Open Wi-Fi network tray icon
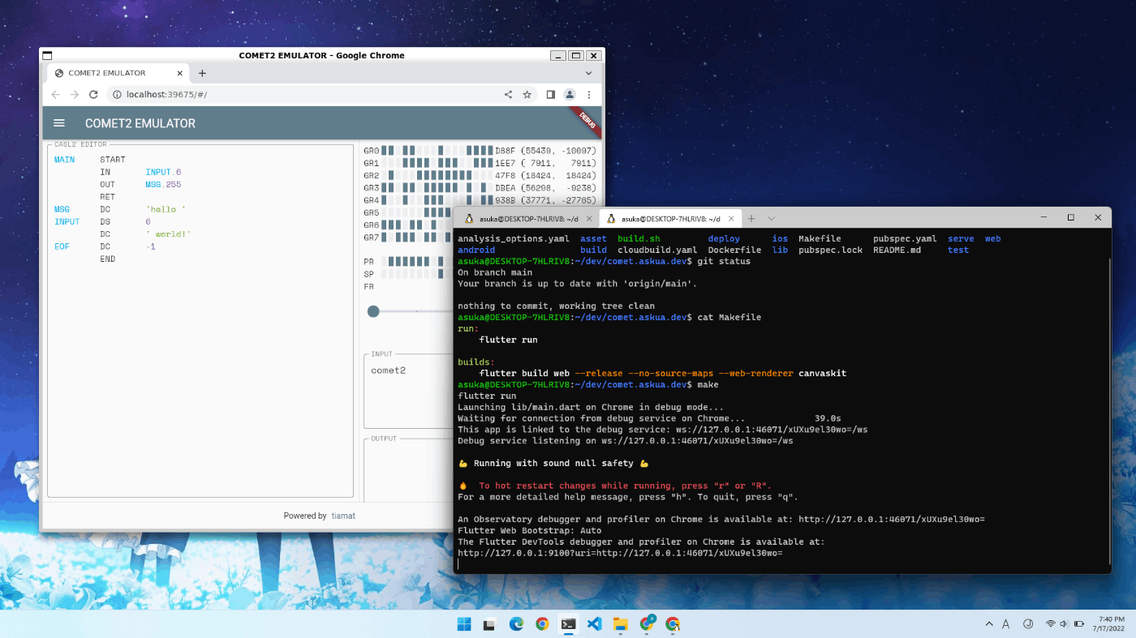This screenshot has width=1136, height=638. tap(1051, 624)
